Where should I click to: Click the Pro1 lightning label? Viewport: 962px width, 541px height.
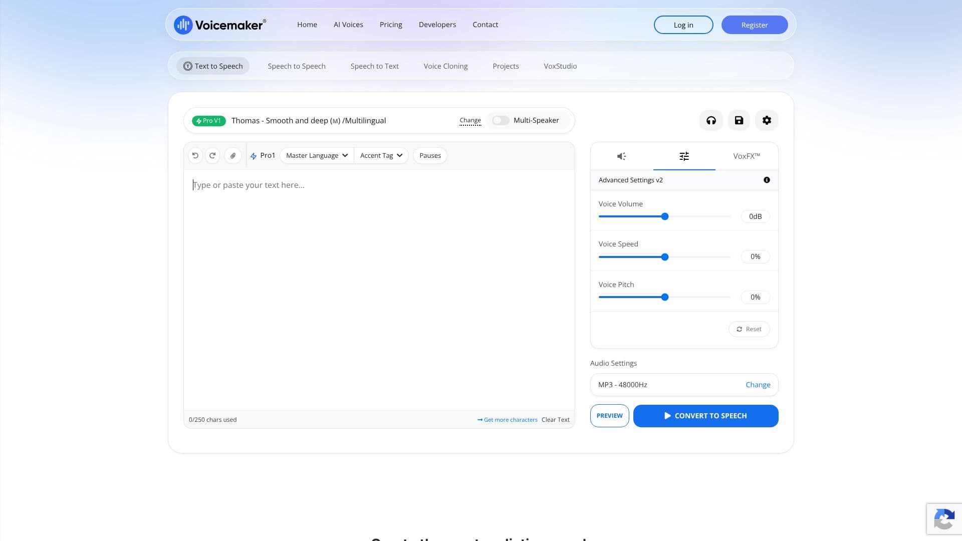[x=263, y=156]
